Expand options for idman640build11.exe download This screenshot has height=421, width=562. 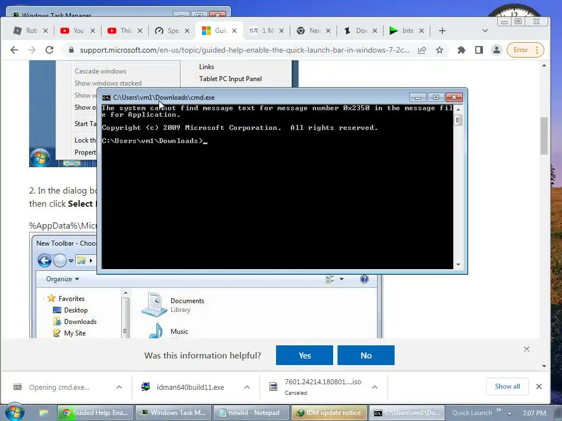coord(247,387)
